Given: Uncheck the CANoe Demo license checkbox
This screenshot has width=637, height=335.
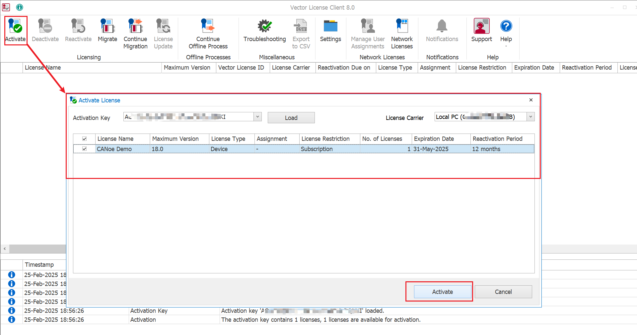Looking at the screenshot, I should tap(85, 149).
